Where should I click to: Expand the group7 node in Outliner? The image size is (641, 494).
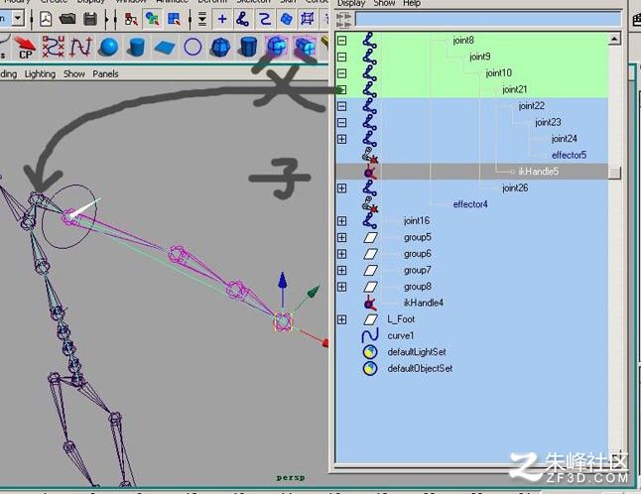[341, 270]
